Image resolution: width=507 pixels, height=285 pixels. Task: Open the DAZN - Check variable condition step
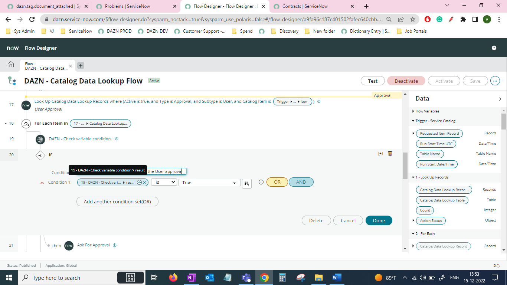click(80, 139)
